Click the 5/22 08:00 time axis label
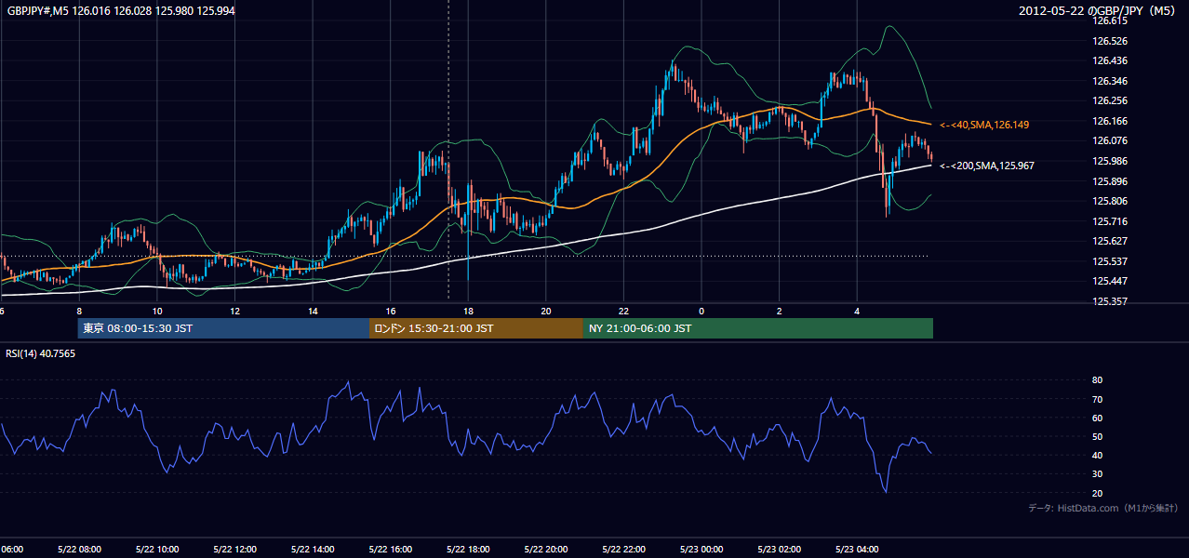1189x558 pixels. click(x=78, y=549)
